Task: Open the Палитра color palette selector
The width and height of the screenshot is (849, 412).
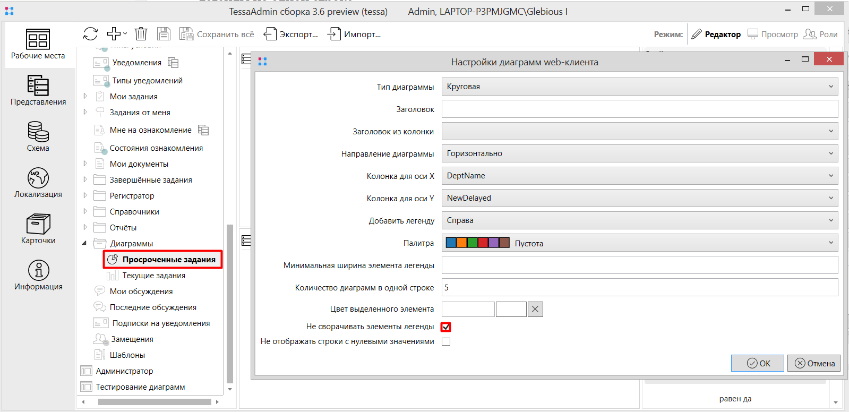Action: point(639,243)
